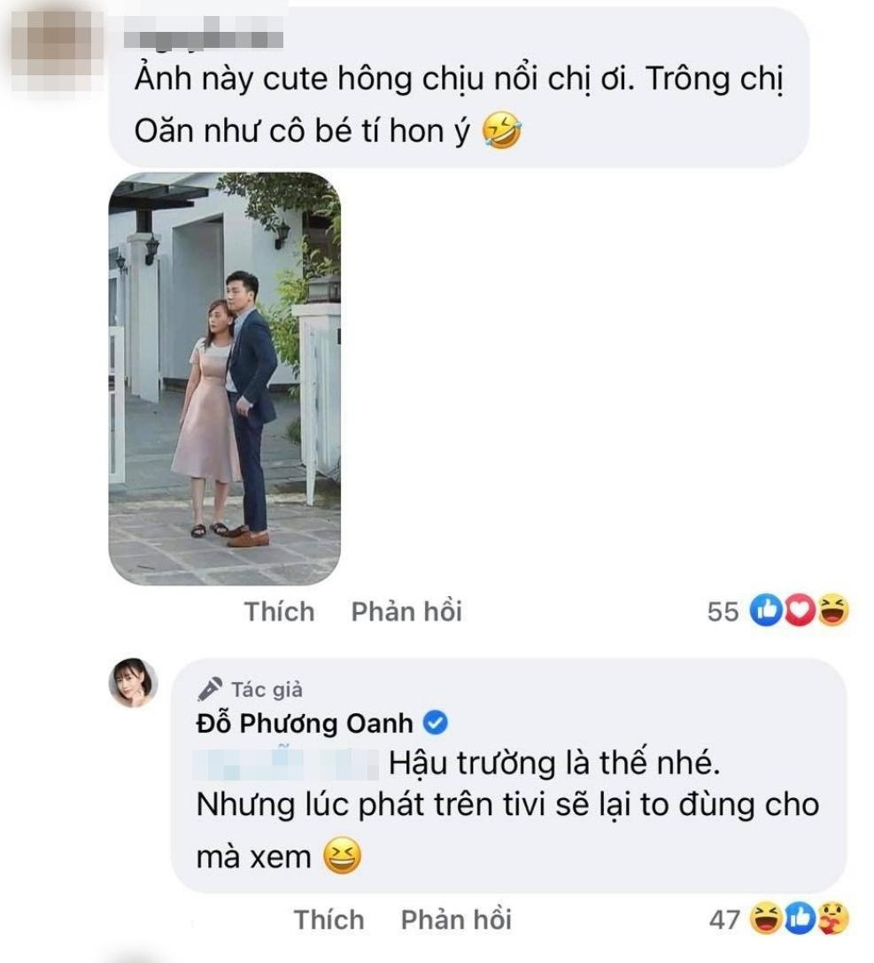Click the blurred tagged name in the reply
874x963 pixels.
[286, 764]
